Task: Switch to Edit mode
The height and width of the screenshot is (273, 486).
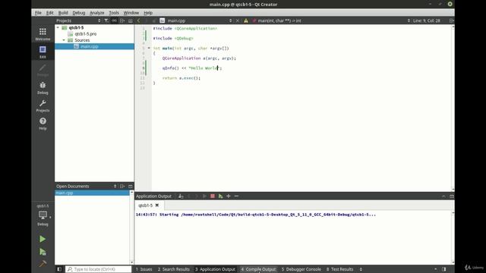Action: 43,52
